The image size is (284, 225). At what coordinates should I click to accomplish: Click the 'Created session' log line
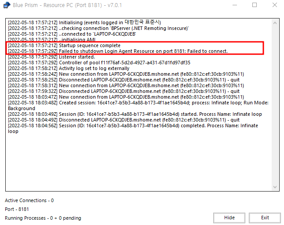click(x=138, y=106)
